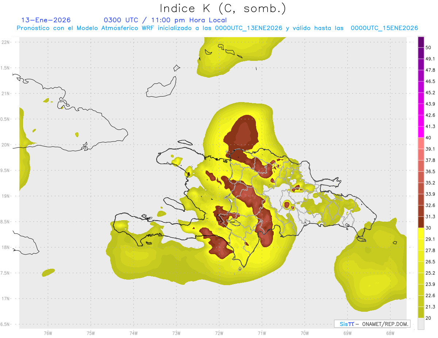Click the '41.3' colorbar label
Image resolution: width=438 pixels, height=338 pixels.
430,127
